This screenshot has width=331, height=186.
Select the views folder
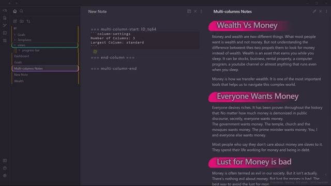(45, 45)
